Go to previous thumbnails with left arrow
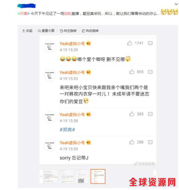This screenshot has width=179, height=190. pyautogui.click(x=41, y=176)
